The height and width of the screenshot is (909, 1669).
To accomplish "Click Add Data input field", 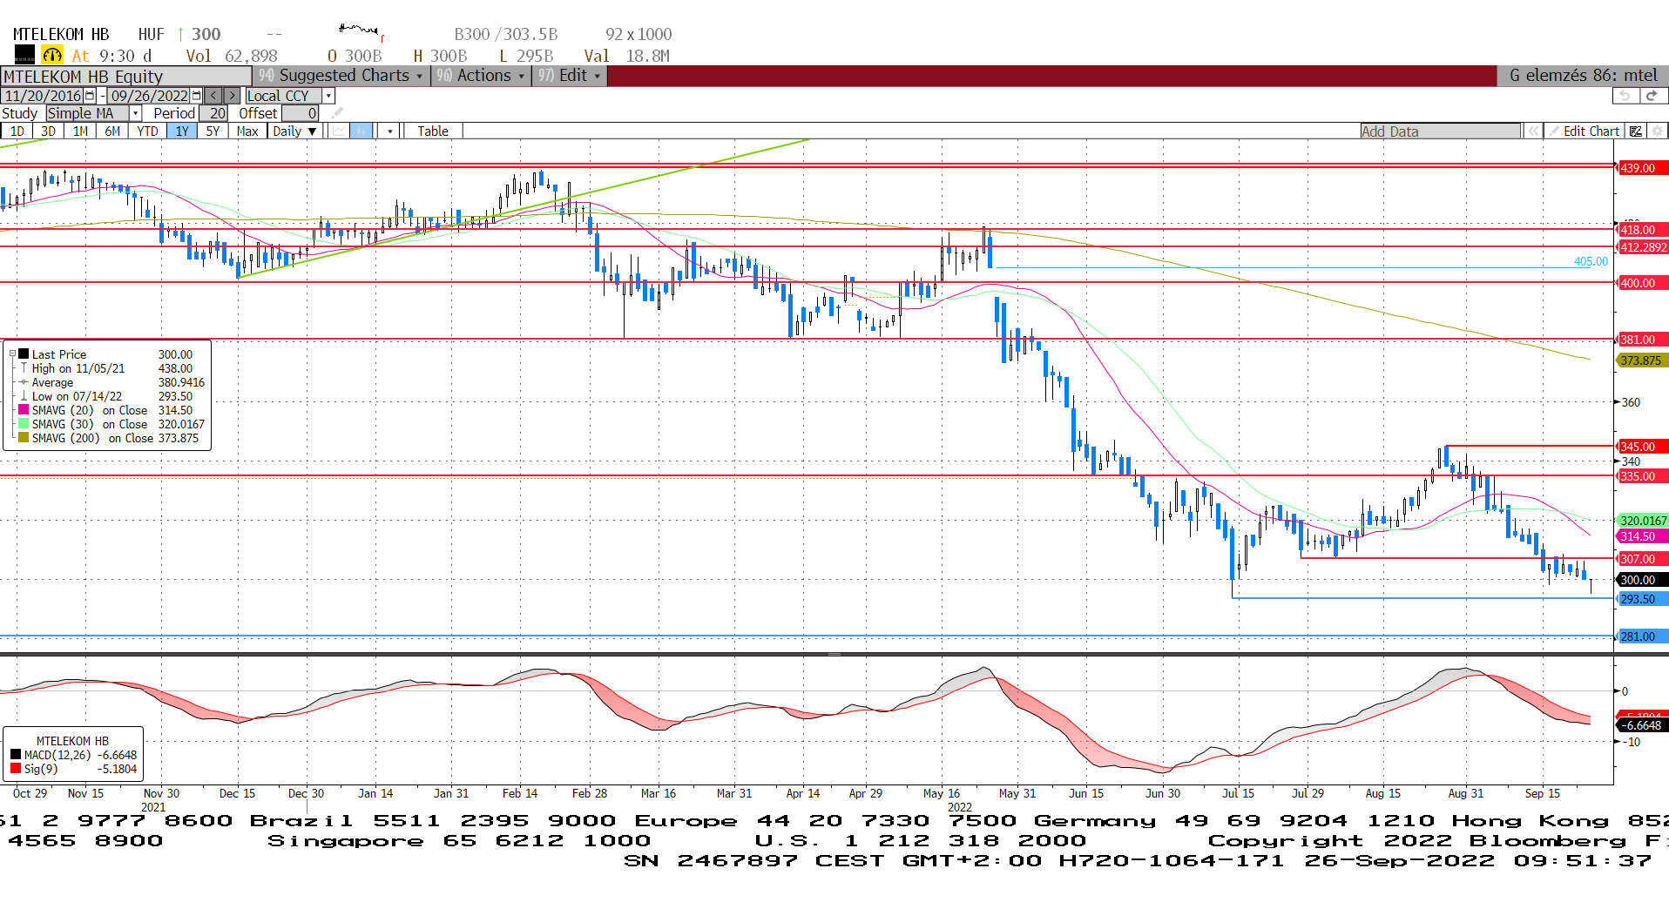I will point(1440,131).
